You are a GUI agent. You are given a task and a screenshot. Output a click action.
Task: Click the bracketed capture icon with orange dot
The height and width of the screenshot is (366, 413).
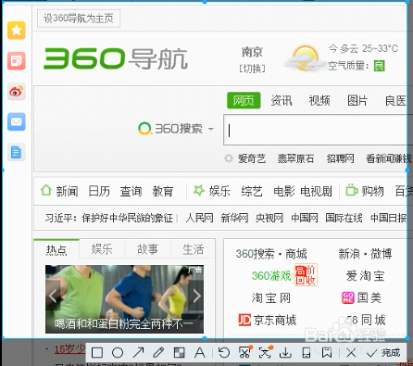tap(265, 352)
